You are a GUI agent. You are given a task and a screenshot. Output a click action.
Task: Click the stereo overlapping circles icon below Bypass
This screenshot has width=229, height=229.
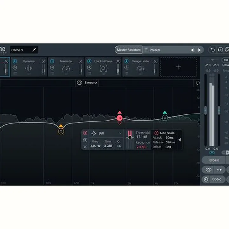(208, 170)
